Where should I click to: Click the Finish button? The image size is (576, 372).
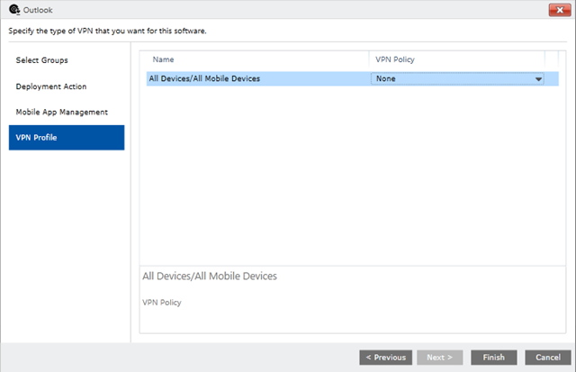[494, 358]
